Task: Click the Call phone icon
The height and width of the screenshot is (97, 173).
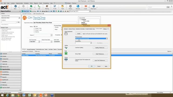Action: (x=39, y=6)
